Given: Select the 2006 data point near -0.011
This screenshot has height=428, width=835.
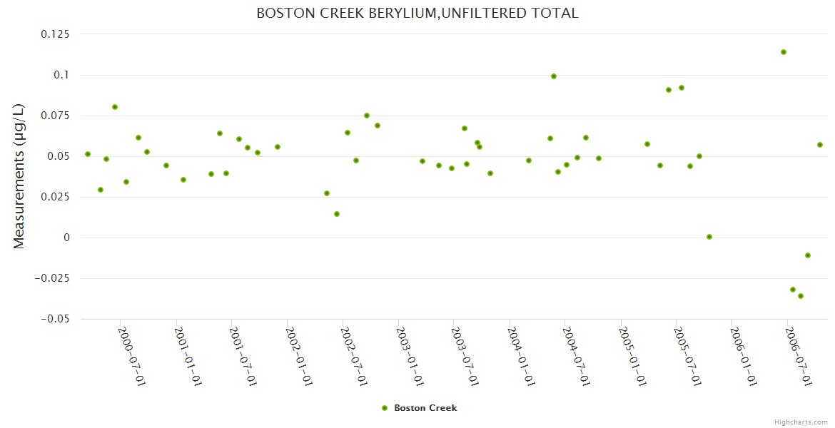Looking at the screenshot, I should click(x=808, y=255).
